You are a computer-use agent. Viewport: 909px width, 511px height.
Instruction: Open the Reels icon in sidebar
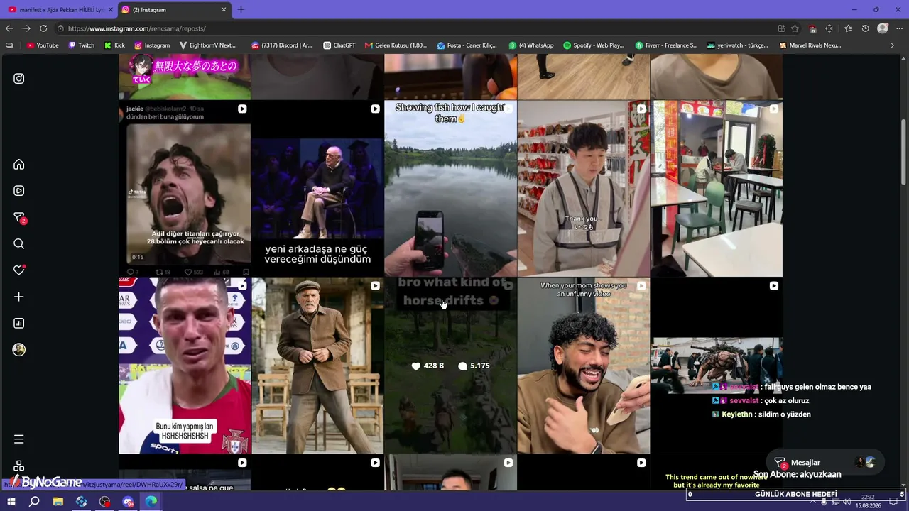coord(19,191)
